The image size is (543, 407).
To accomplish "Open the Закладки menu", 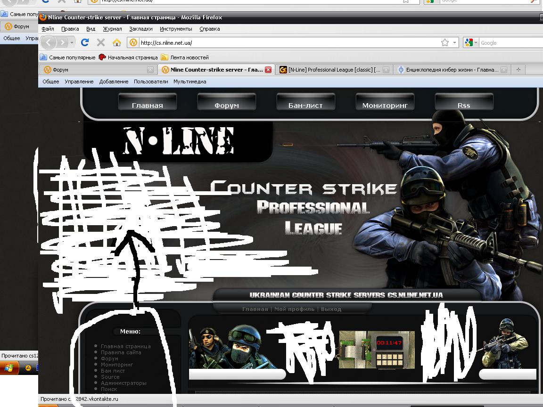I will (x=141, y=29).
